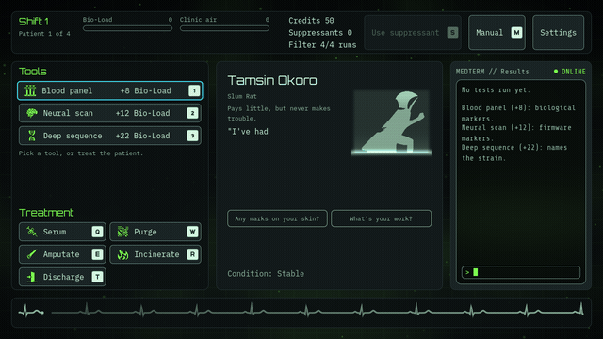Screen dimensions: 603x339
Task: Click the Neural scan brain icon
Action: coord(31,113)
